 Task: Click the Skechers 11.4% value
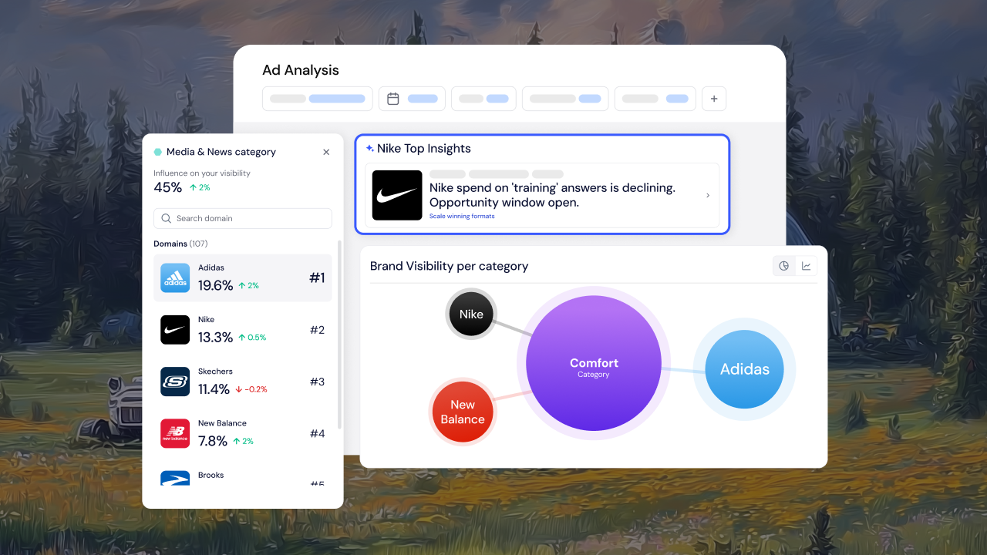coord(214,389)
